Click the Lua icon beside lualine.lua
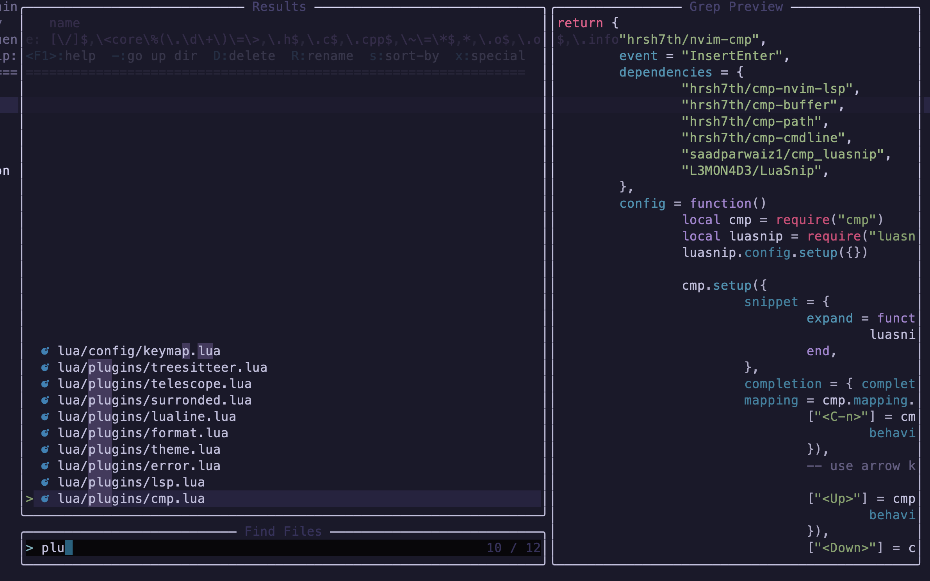Viewport: 930px width, 581px height. [45, 417]
